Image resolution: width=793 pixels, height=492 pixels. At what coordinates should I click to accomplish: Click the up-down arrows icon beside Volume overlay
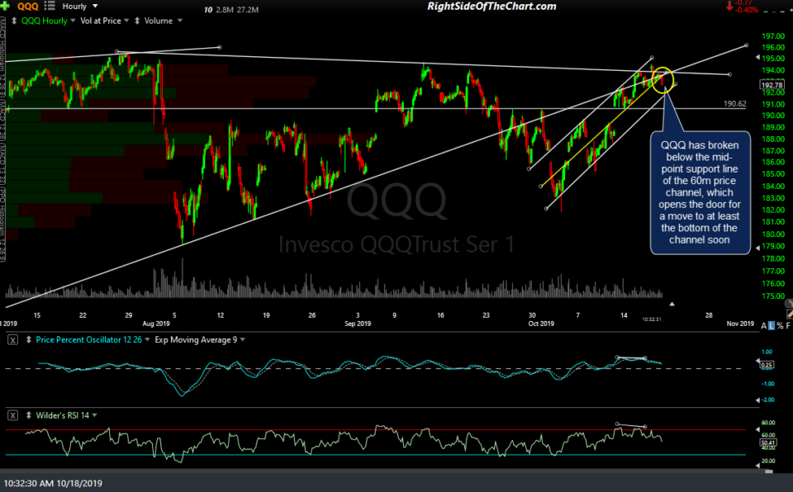click(x=137, y=21)
